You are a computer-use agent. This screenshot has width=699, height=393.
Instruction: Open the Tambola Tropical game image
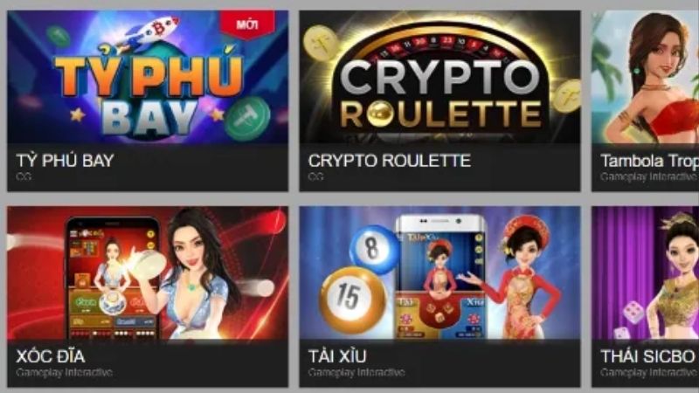645,77
